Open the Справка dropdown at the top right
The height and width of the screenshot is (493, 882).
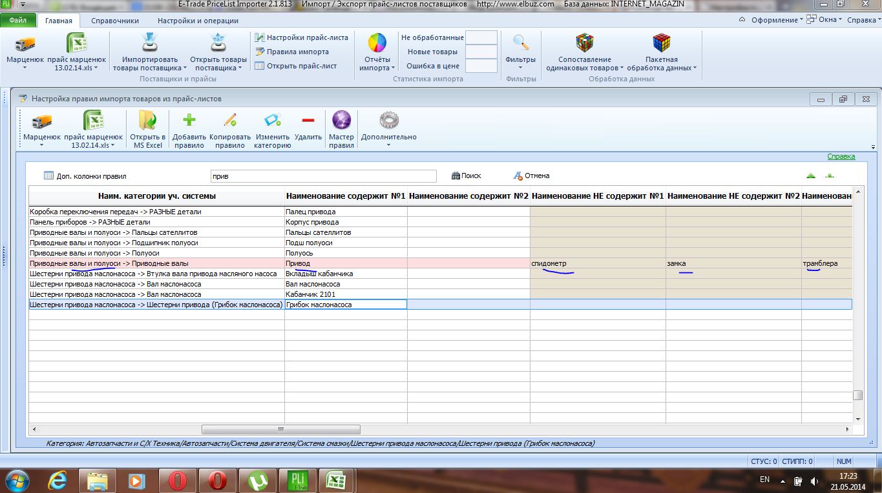(863, 20)
